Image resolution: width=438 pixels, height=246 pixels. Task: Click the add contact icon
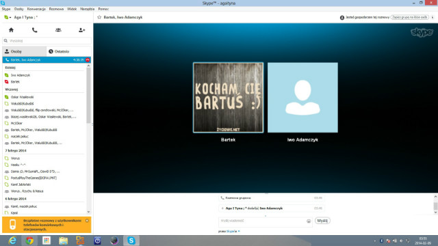[81, 30]
